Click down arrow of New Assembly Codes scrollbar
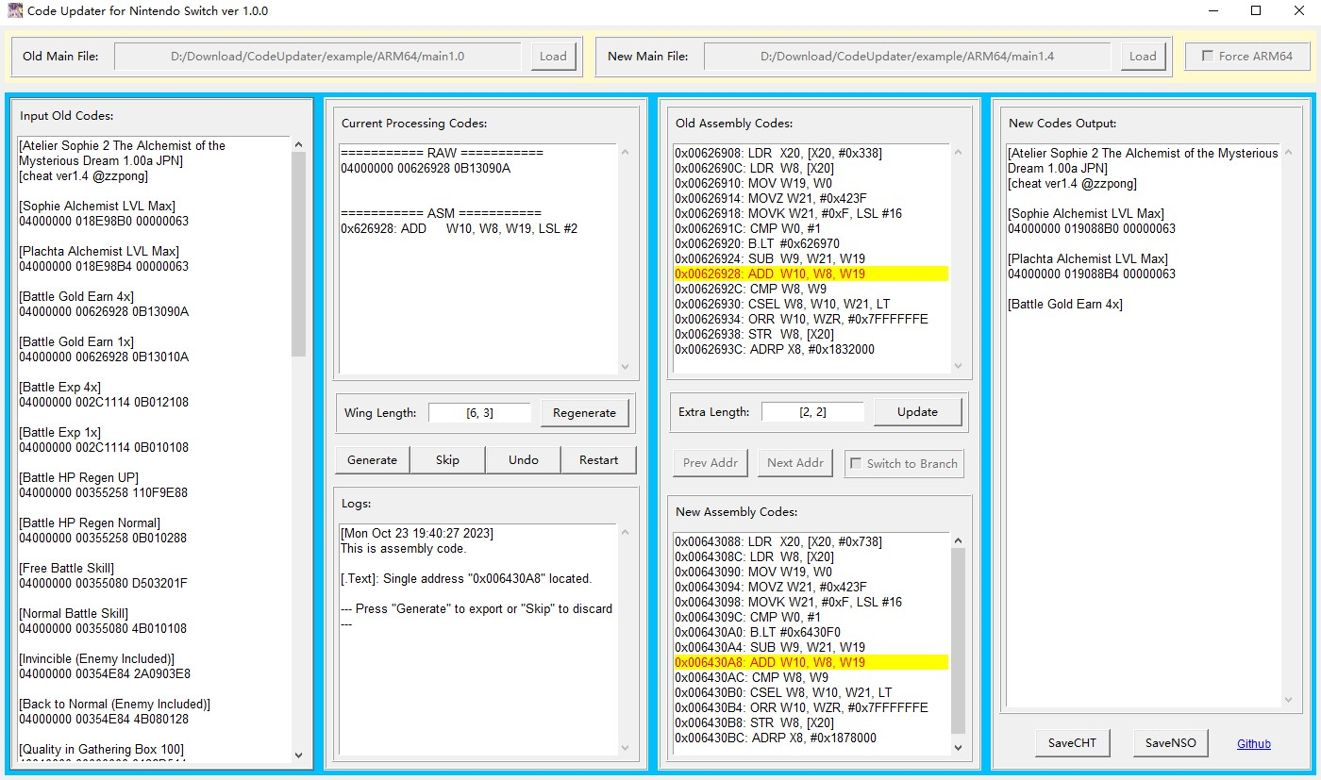Viewport: 1321px width, 780px height. coord(958,748)
